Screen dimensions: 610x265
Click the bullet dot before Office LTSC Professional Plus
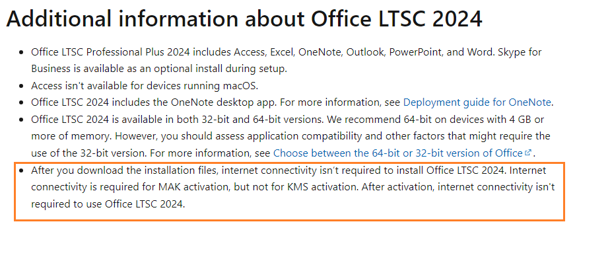(21, 52)
